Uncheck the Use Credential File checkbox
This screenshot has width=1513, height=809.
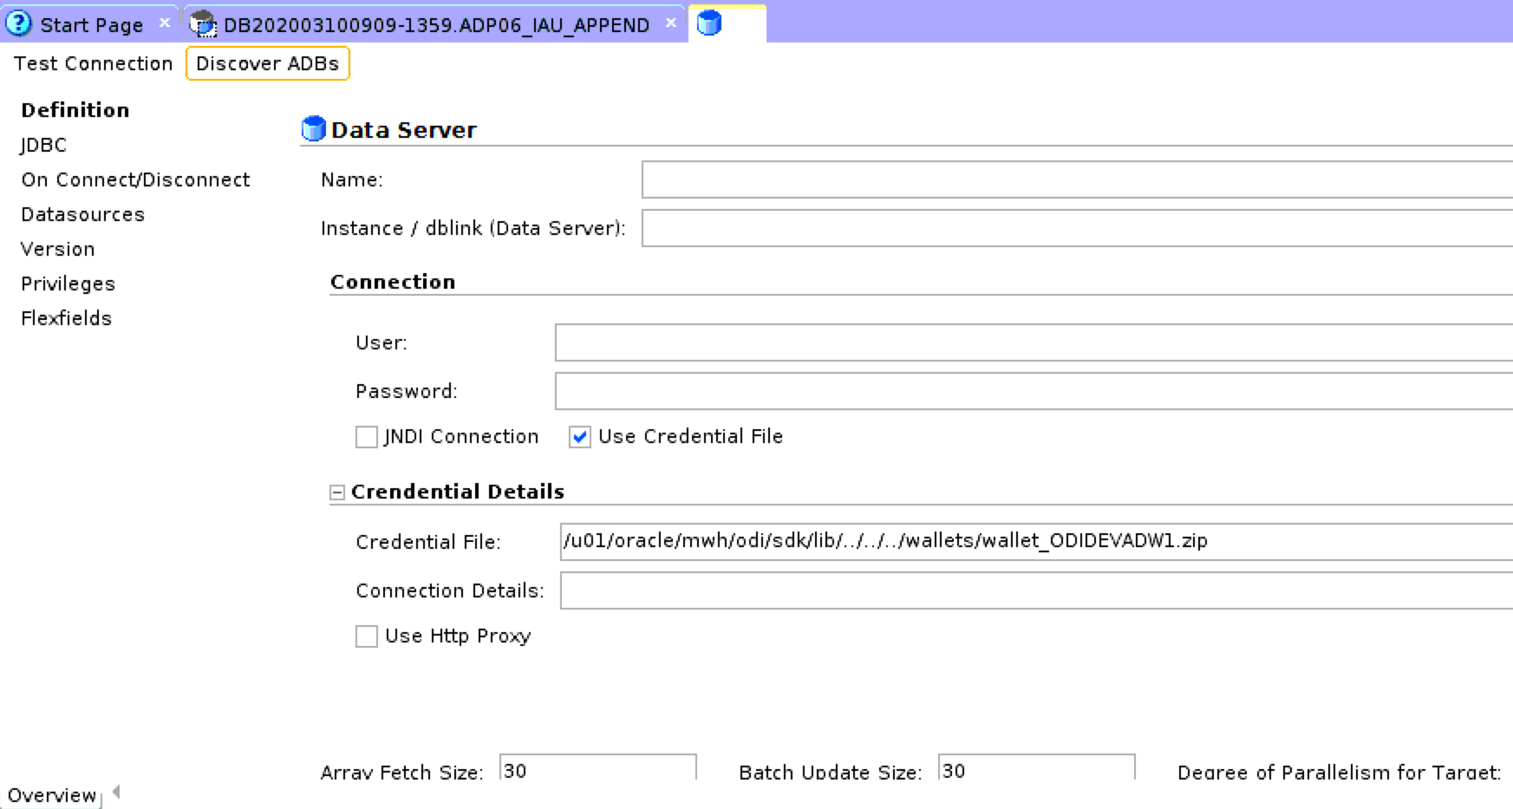tap(580, 437)
